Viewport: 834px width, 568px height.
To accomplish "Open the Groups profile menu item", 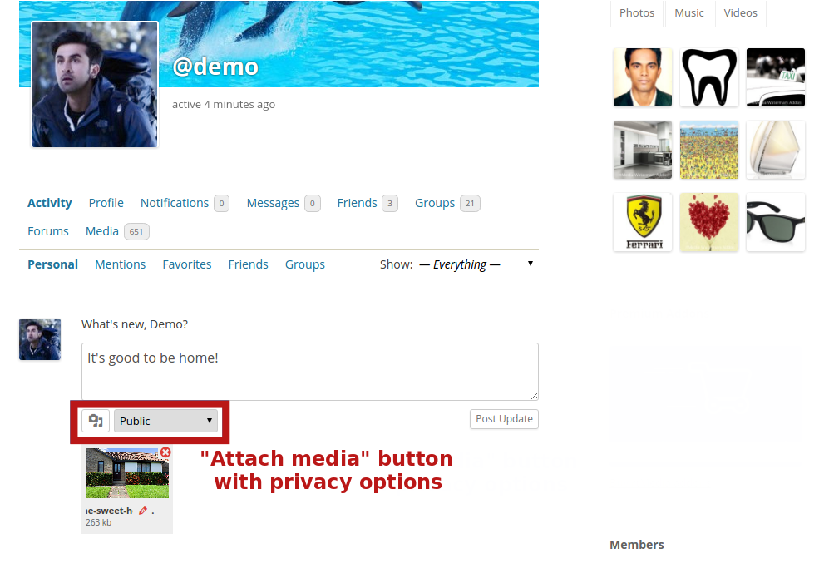I will pos(435,203).
